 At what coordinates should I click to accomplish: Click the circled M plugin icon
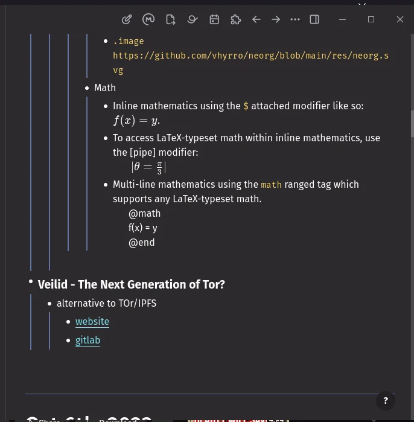click(x=148, y=19)
